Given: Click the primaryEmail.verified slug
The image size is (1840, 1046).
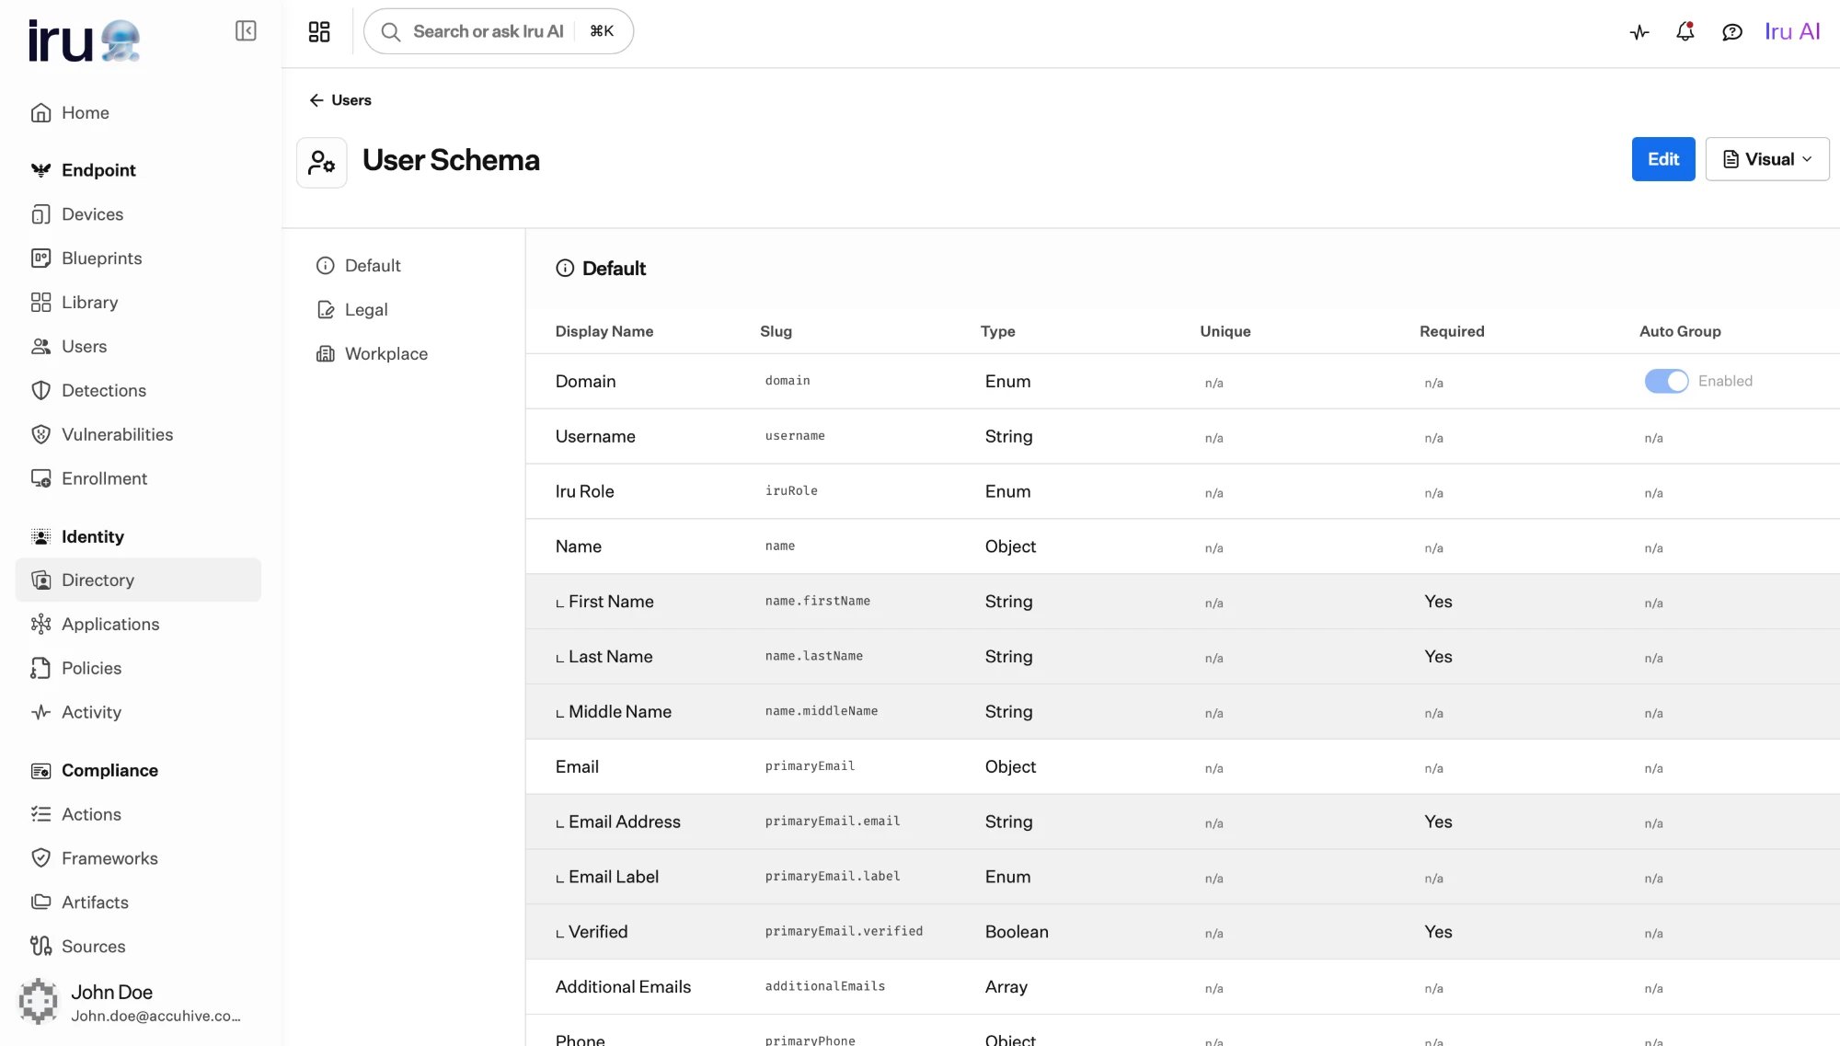Looking at the screenshot, I should tap(843, 932).
